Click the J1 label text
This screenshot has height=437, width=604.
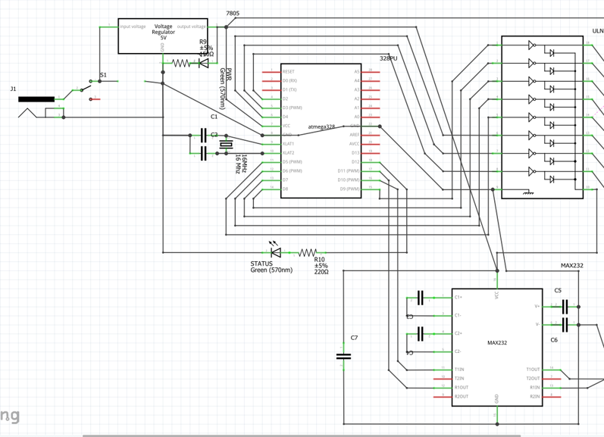(13, 89)
